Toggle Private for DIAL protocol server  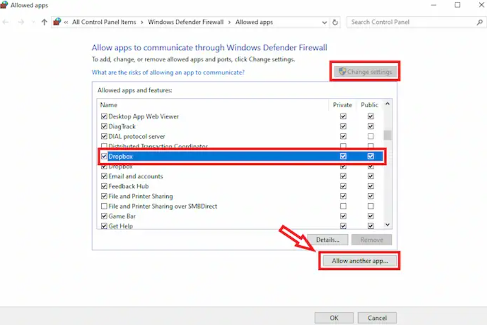(343, 136)
